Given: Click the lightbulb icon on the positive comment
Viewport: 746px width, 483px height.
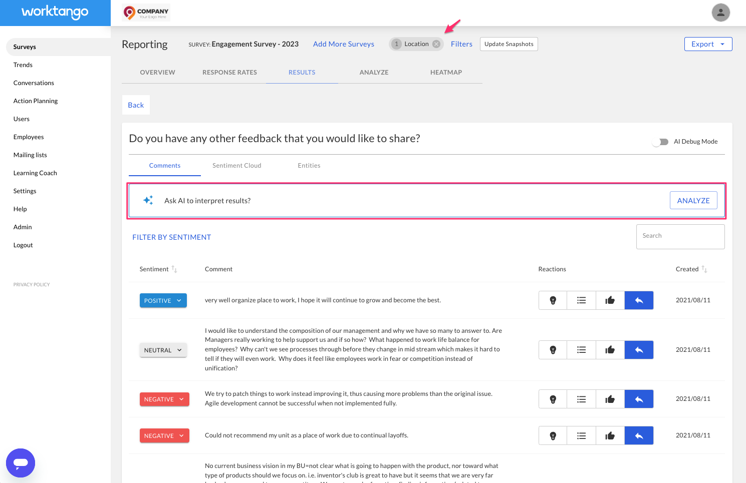Looking at the screenshot, I should pyautogui.click(x=553, y=300).
